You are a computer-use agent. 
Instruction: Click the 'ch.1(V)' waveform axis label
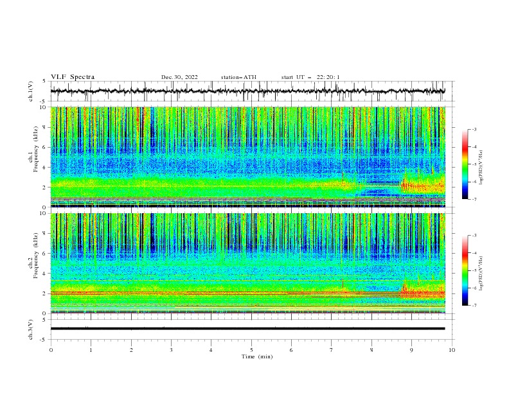(x=31, y=91)
